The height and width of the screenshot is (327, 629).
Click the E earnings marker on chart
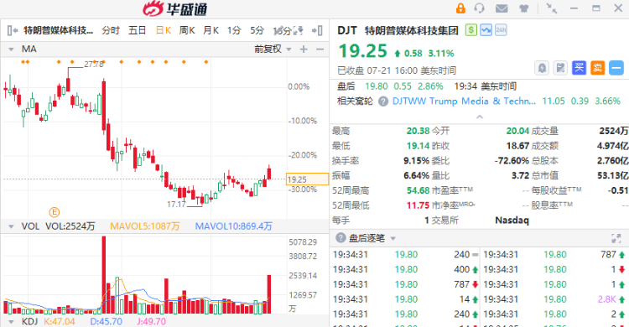54,212
